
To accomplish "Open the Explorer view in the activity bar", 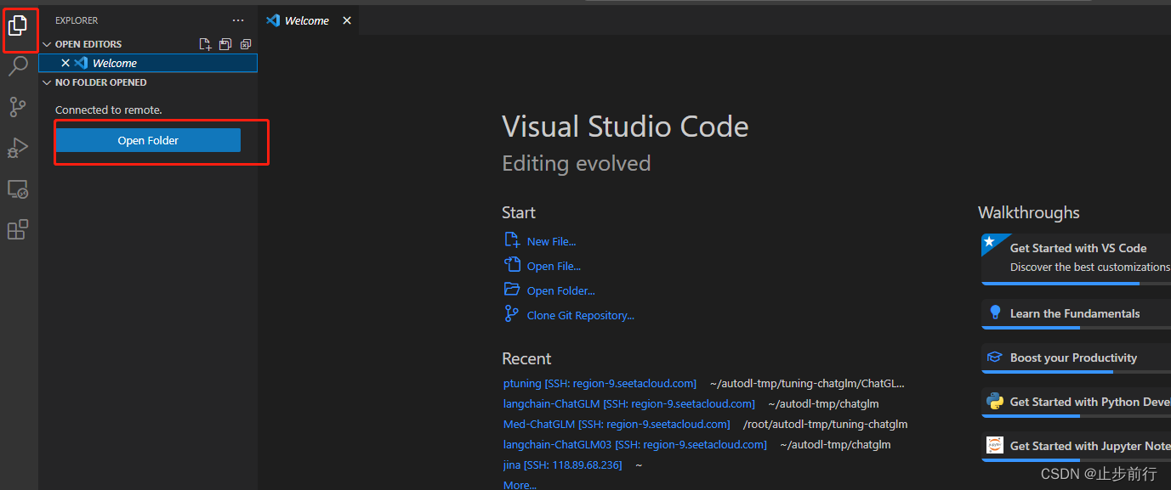I will [x=18, y=25].
